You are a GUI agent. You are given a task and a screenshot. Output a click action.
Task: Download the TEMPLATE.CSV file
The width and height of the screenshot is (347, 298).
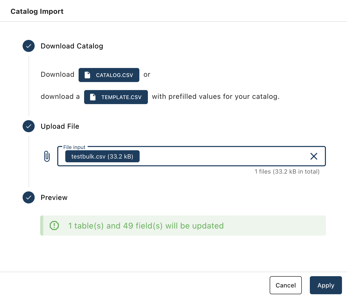(x=116, y=97)
